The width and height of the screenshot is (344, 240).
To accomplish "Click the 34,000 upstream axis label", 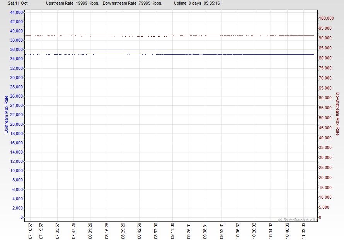I will pos(16,59).
